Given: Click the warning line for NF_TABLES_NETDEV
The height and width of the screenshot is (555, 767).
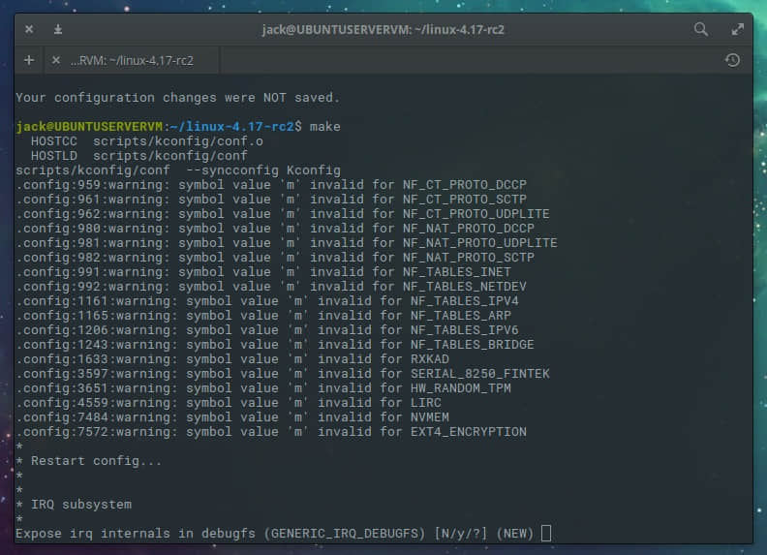Looking at the screenshot, I should (x=271, y=287).
